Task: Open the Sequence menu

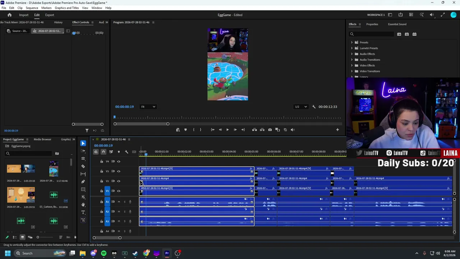Action: [32, 8]
